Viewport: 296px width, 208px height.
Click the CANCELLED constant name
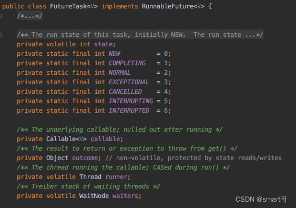125,92
